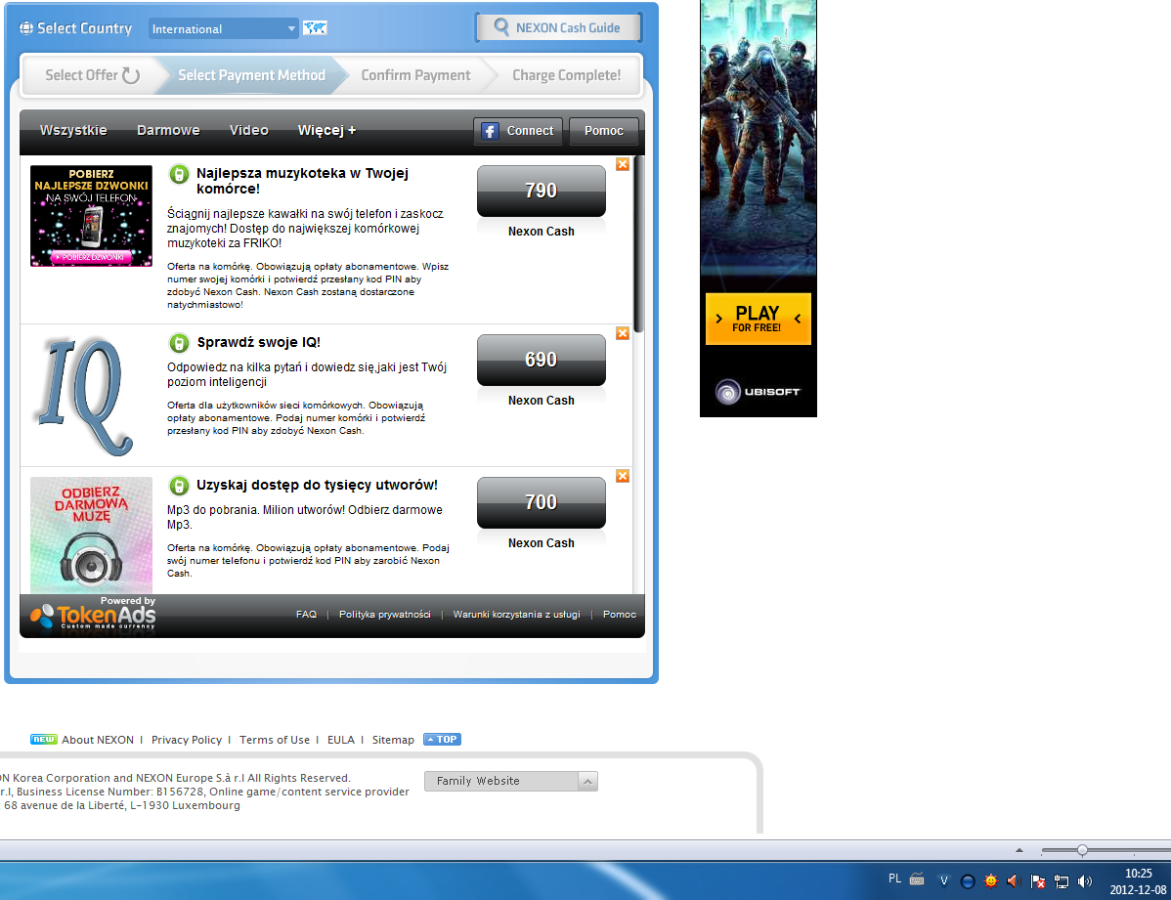Open the EULA link
This screenshot has height=900, width=1171.
pos(340,740)
